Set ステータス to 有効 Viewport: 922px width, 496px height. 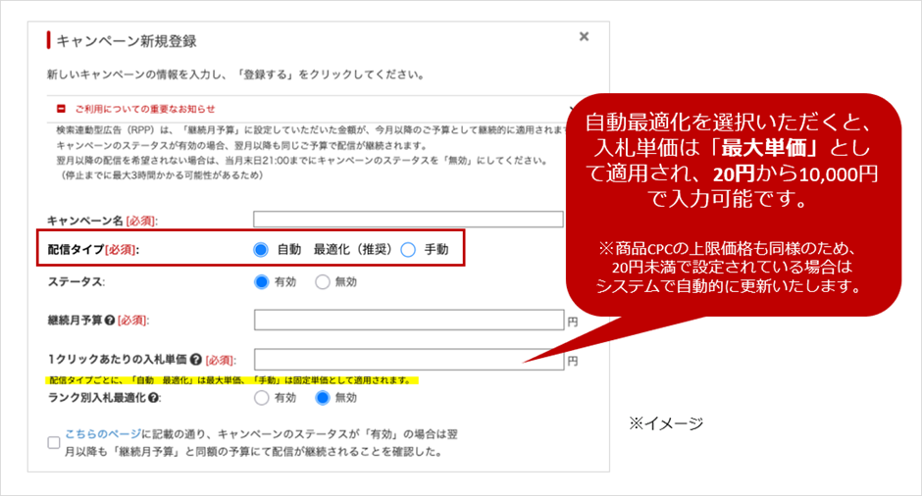click(261, 281)
